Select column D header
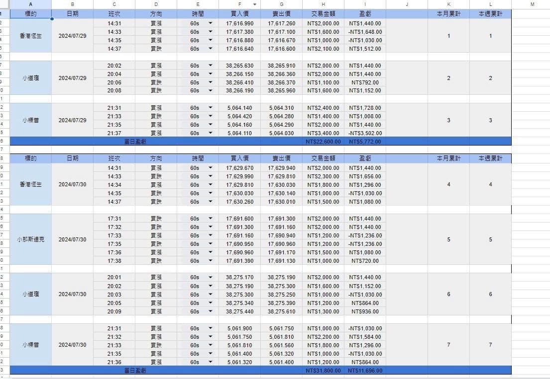Viewport: 550px width, 379px height. point(156,4)
